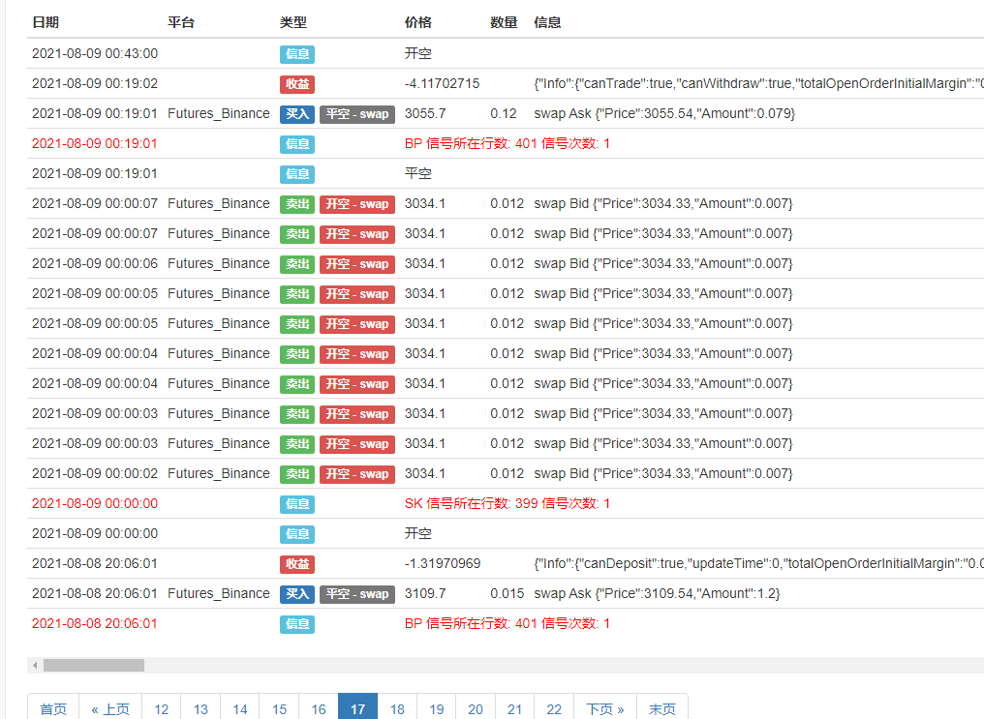Viewport: 984px width, 719px height.
Task: Open log page 19
Action: point(437,708)
